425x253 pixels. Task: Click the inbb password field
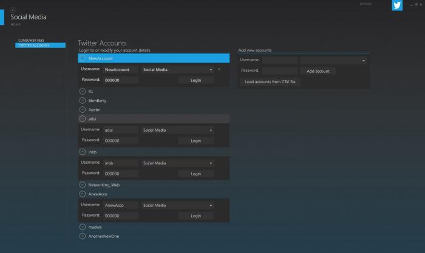pyautogui.click(x=121, y=174)
